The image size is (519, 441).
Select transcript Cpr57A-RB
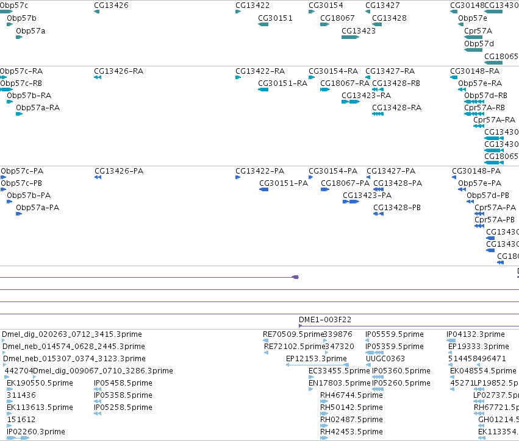click(484, 108)
